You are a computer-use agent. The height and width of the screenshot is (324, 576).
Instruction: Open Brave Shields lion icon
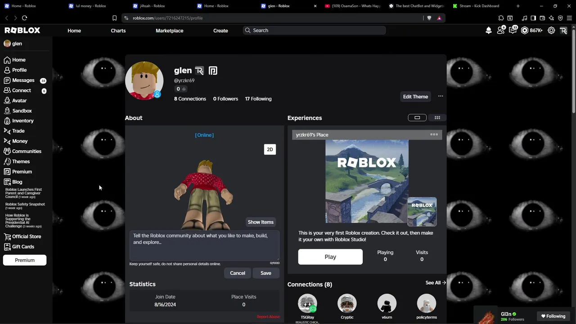pyautogui.click(x=429, y=18)
